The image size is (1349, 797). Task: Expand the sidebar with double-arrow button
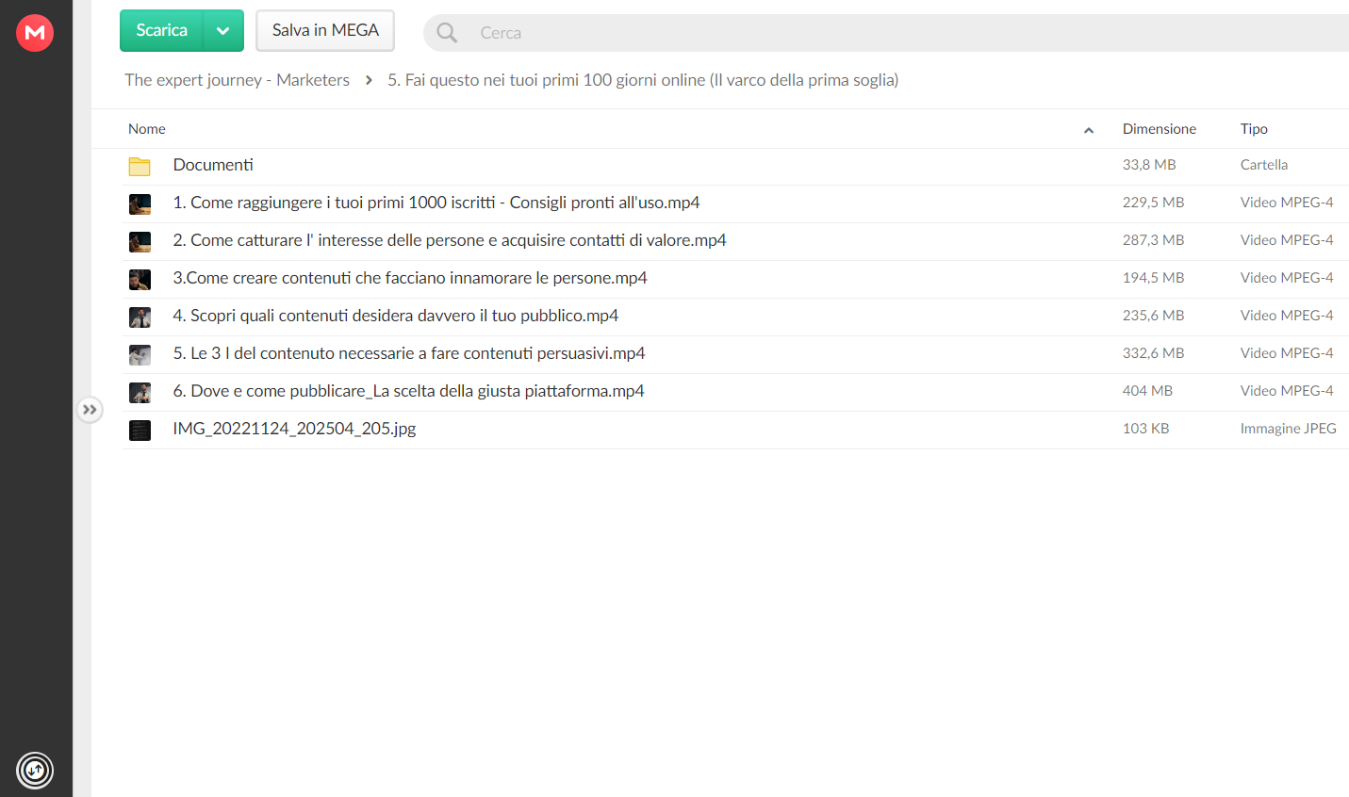click(x=90, y=409)
